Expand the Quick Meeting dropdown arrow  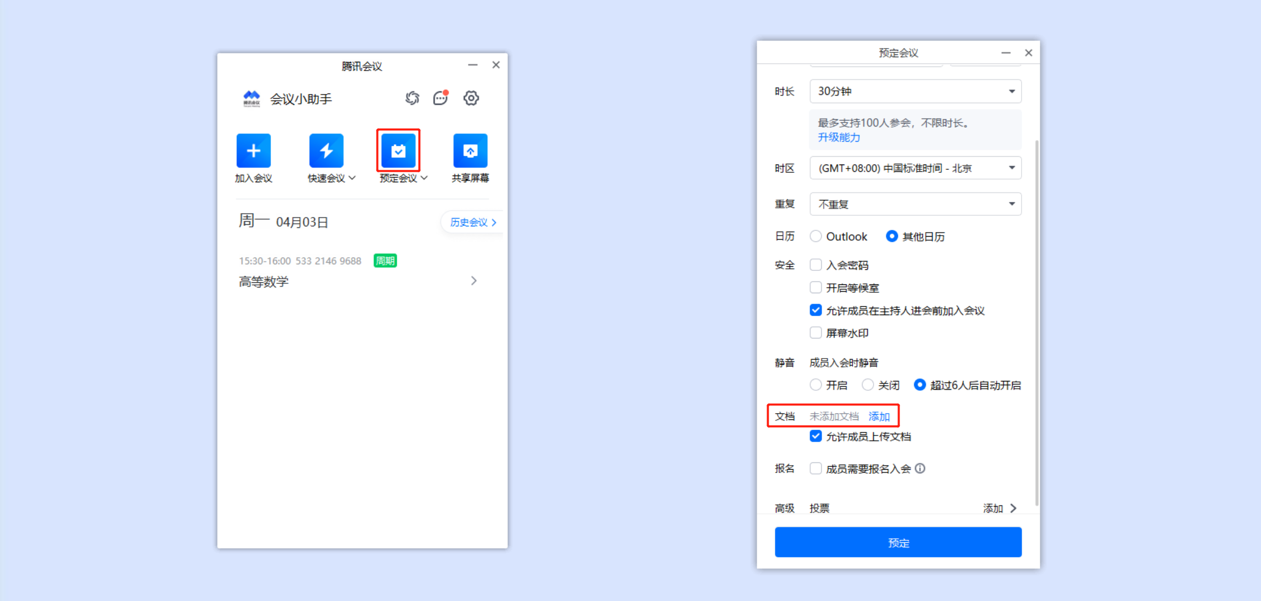coord(353,178)
